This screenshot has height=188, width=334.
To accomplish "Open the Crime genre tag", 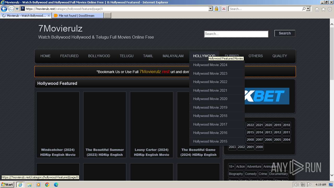I will tap(263, 174).
